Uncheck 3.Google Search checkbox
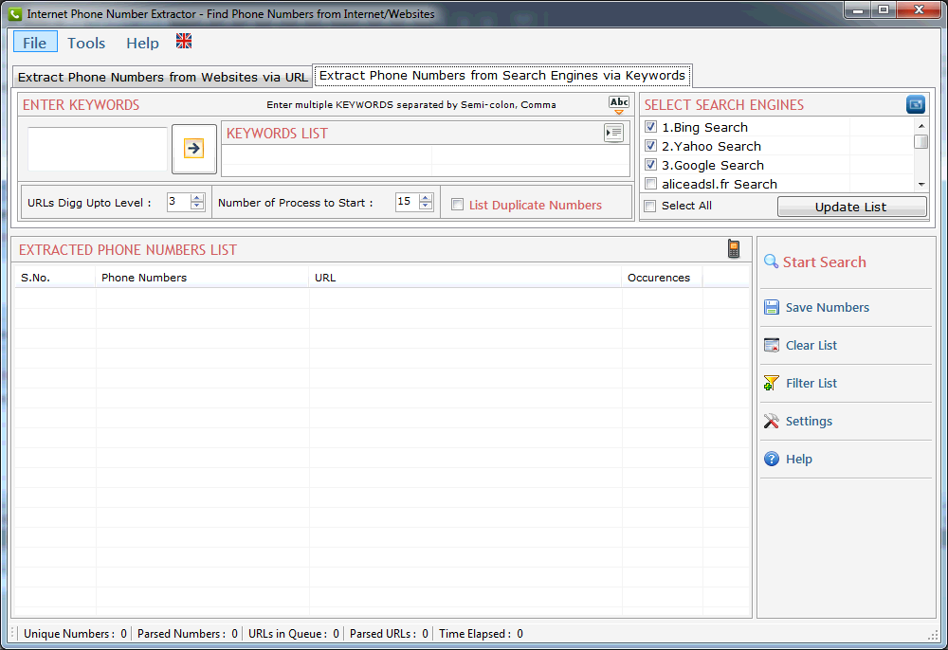948x650 pixels. tap(650, 164)
